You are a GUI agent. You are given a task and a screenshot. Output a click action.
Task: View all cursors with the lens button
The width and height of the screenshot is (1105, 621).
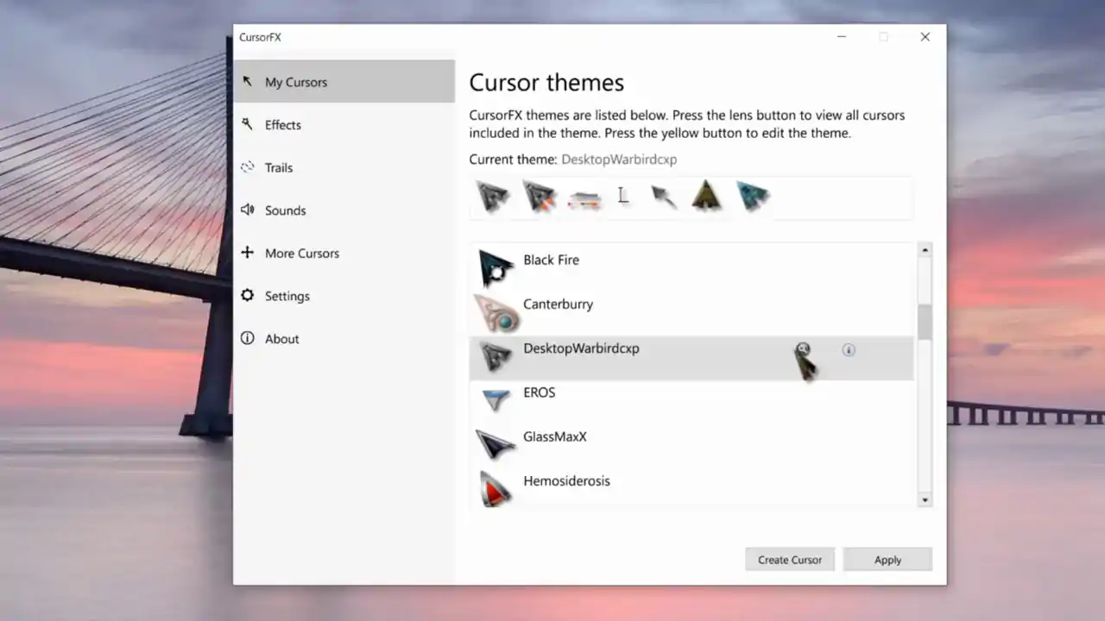[804, 349]
